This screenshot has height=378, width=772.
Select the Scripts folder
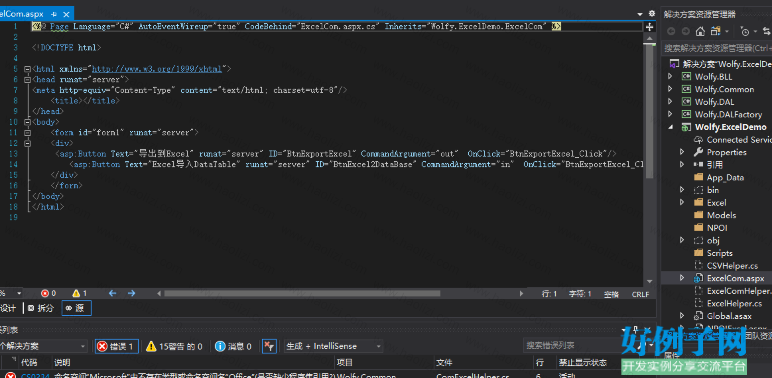tap(713, 253)
